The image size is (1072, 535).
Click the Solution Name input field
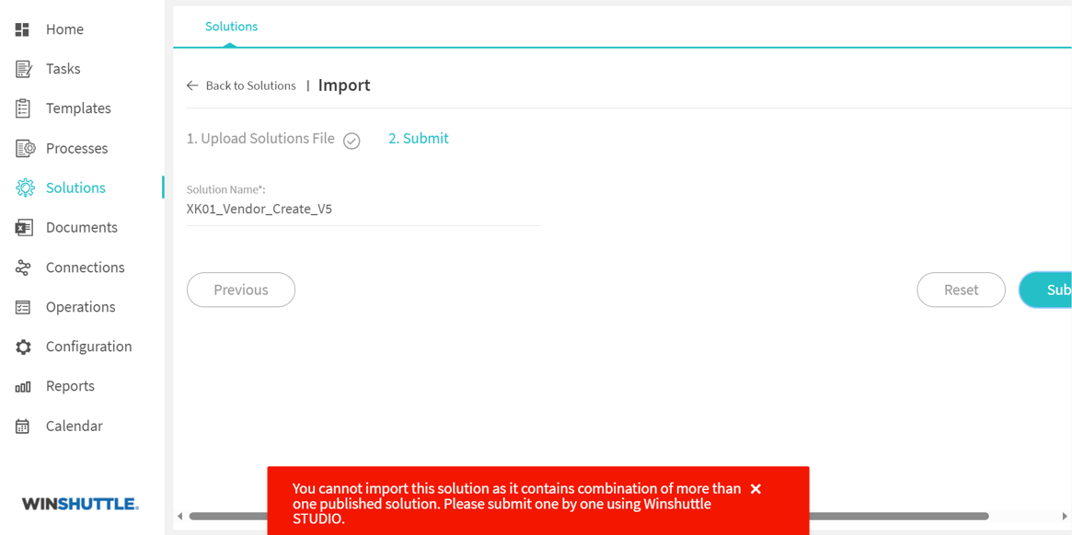(363, 210)
